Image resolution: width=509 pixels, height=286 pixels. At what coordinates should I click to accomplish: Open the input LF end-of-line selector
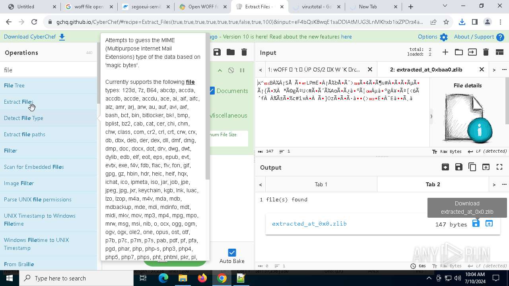488,151
